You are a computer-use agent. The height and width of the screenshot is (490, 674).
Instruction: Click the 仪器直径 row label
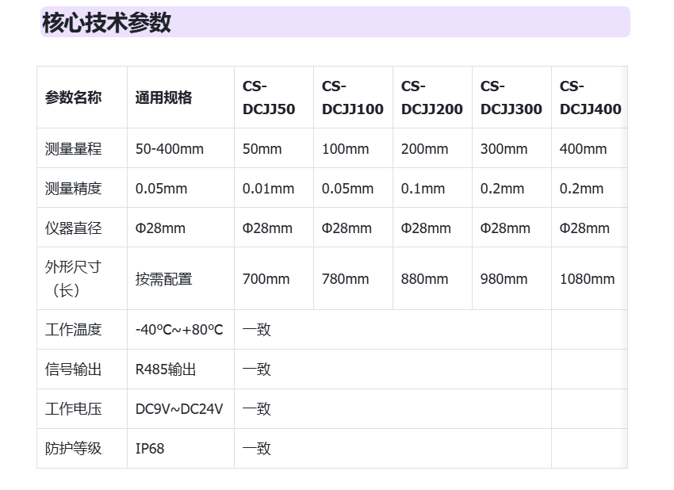(73, 228)
